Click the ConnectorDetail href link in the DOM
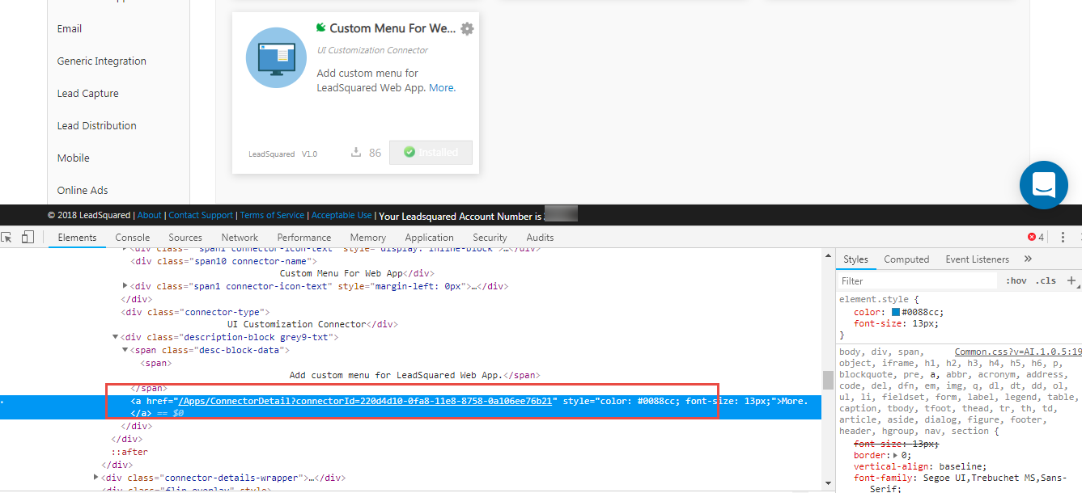Viewport: 1082px width, 493px height. click(367, 401)
